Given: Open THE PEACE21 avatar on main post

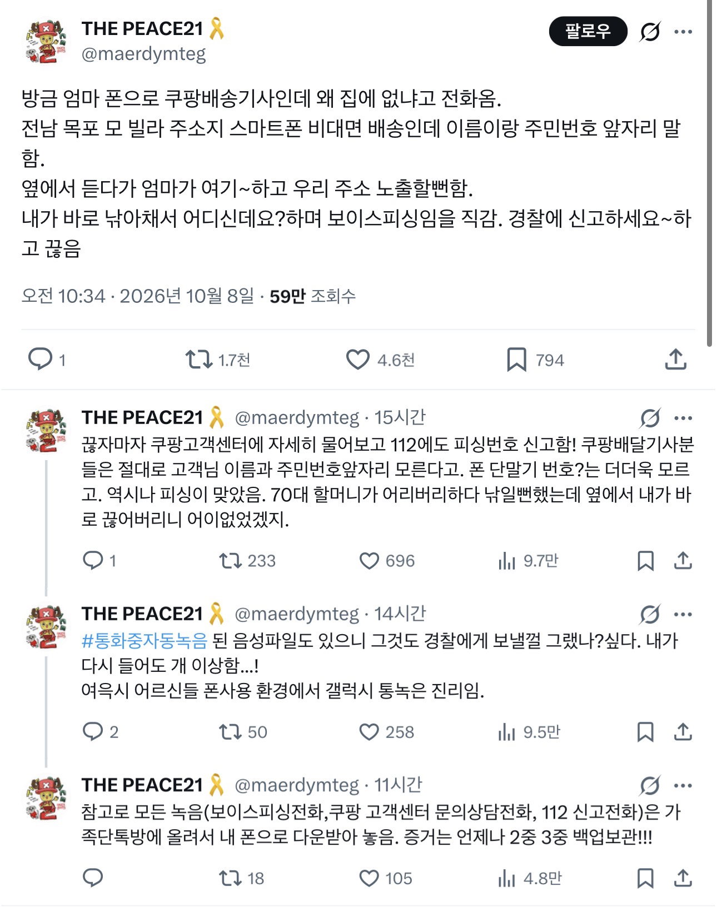Looking at the screenshot, I should 47,41.
